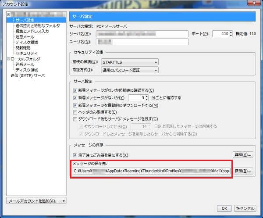Screen dimensions: 263x218
Task: Click the 参照(B)... browse button
Action: click(x=243, y=171)
